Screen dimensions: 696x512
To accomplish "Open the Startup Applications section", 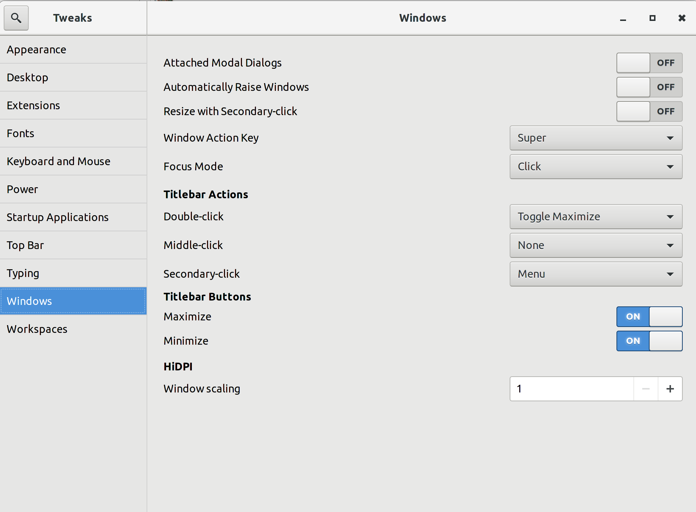I will pos(57,217).
